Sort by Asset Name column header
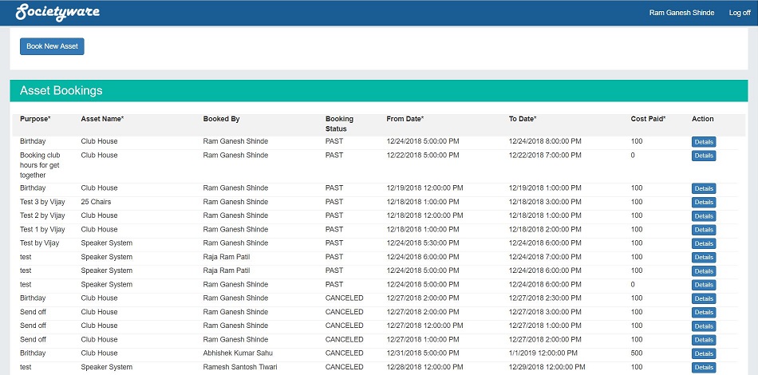Screen dimensions: 758x375 pyautogui.click(x=102, y=119)
